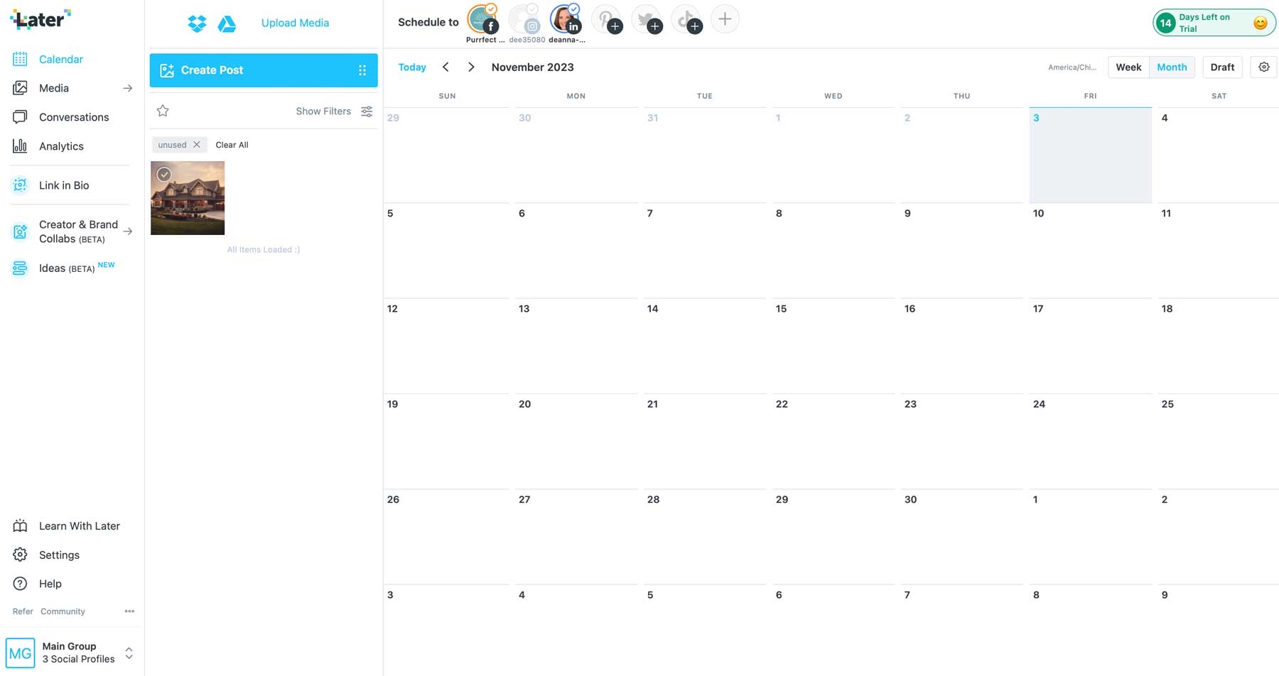Image resolution: width=1279 pixels, height=676 pixels.
Task: Select the Dropbox import icon
Action: coord(195,23)
